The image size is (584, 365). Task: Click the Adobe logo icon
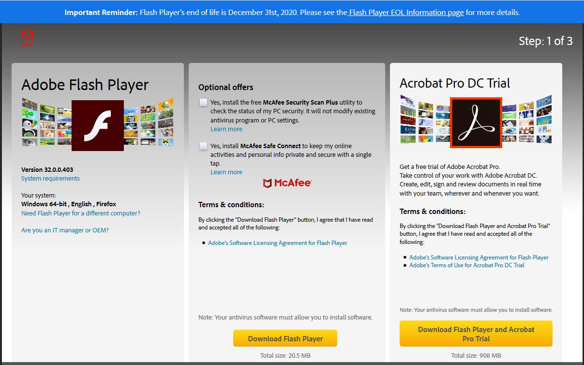[27, 38]
